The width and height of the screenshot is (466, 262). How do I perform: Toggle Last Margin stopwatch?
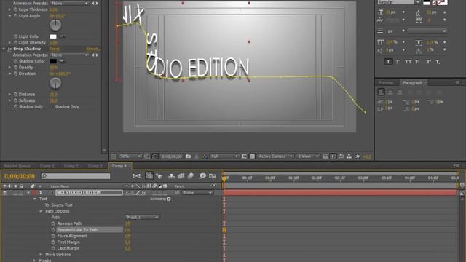pyautogui.click(x=53, y=248)
